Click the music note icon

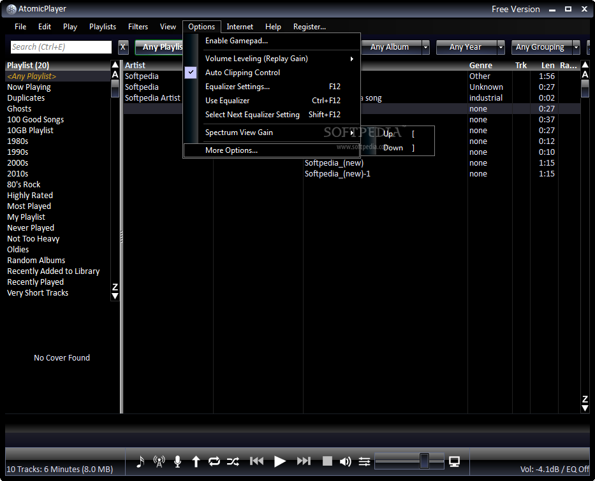point(140,461)
